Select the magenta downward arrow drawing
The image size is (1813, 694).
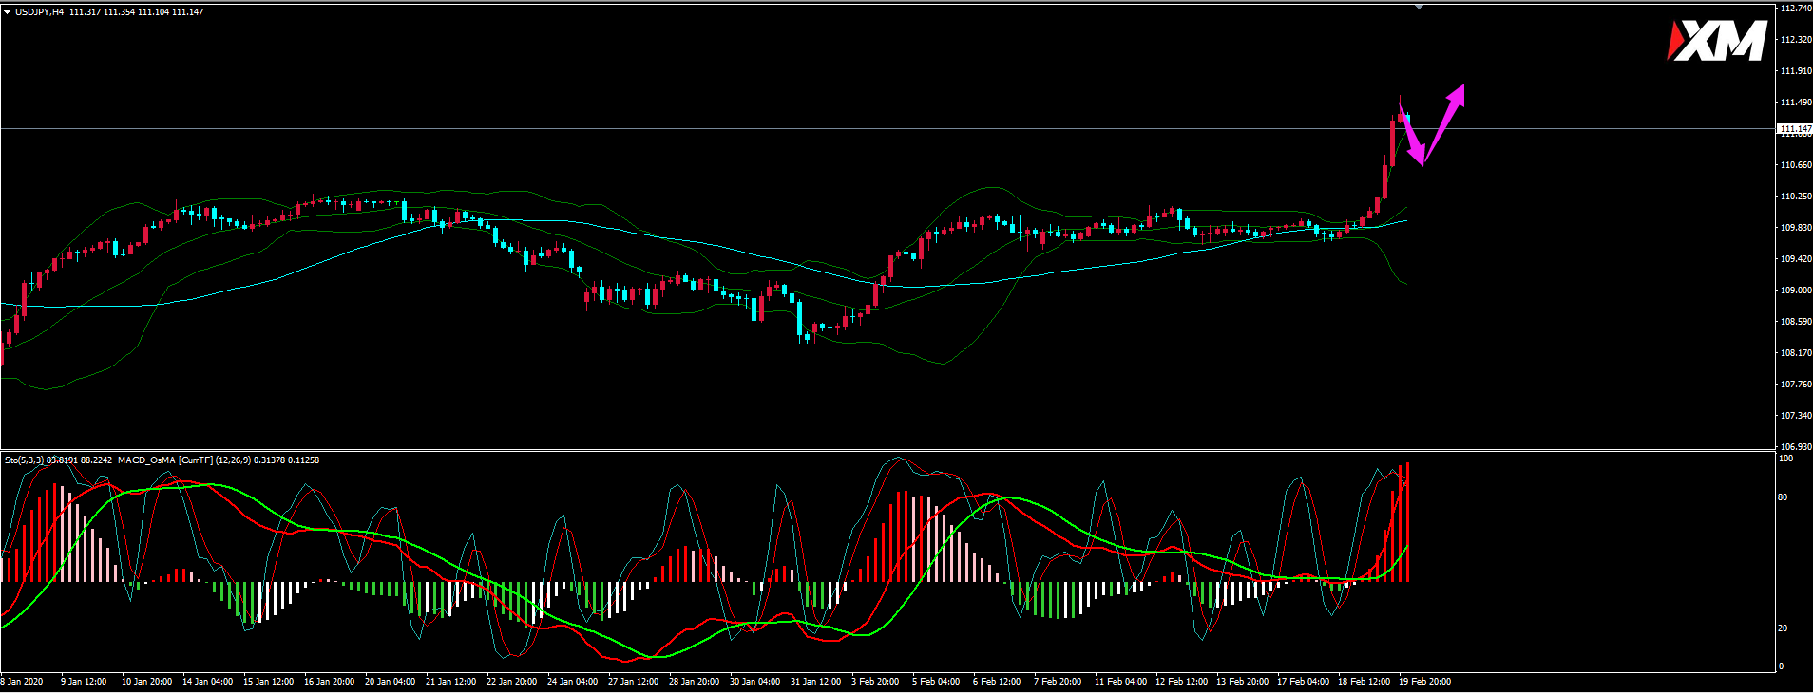click(x=1413, y=139)
